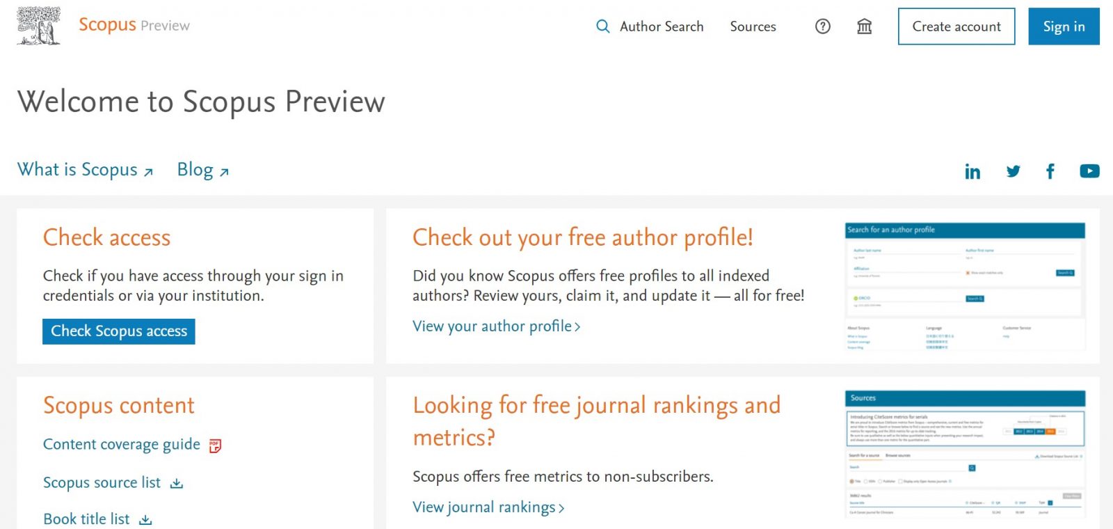Open the Sources page
Image resolution: width=1113 pixels, height=529 pixels.
click(x=753, y=26)
